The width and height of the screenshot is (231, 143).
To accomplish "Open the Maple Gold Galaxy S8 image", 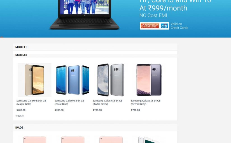I will point(35,80).
